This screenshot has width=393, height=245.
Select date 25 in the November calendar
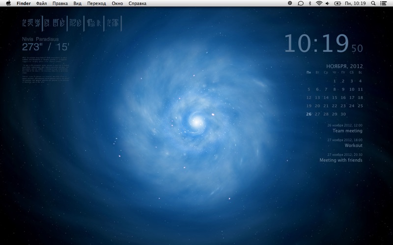pyautogui.click(x=360, y=106)
